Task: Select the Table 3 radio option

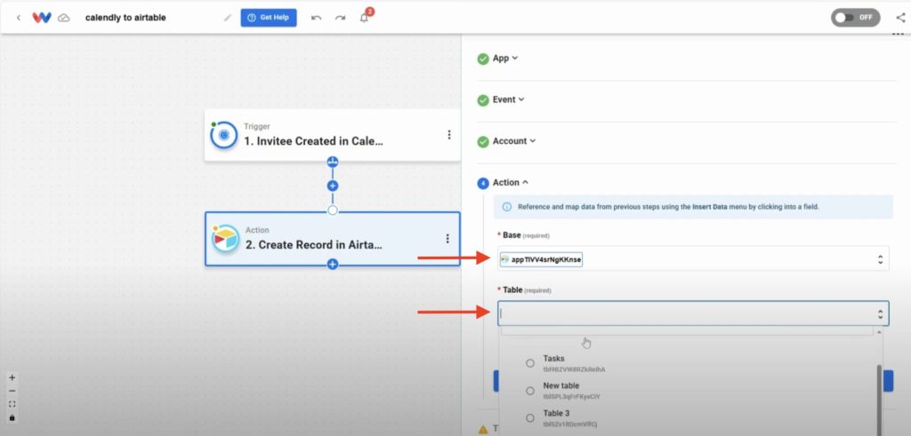Action: click(530, 418)
